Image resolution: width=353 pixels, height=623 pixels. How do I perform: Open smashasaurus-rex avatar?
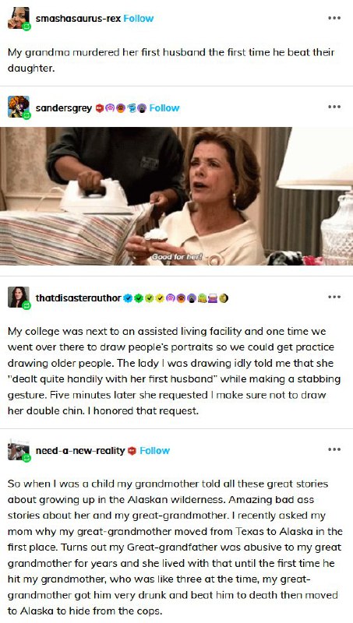click(x=18, y=18)
